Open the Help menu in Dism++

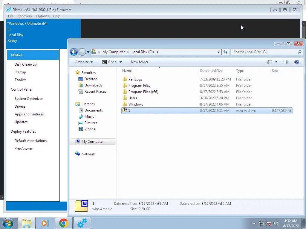click(56, 16)
